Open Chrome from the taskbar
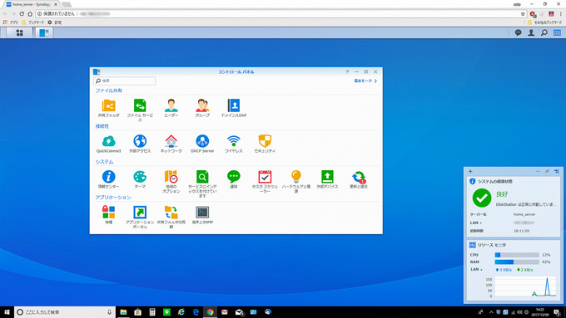 click(x=210, y=312)
